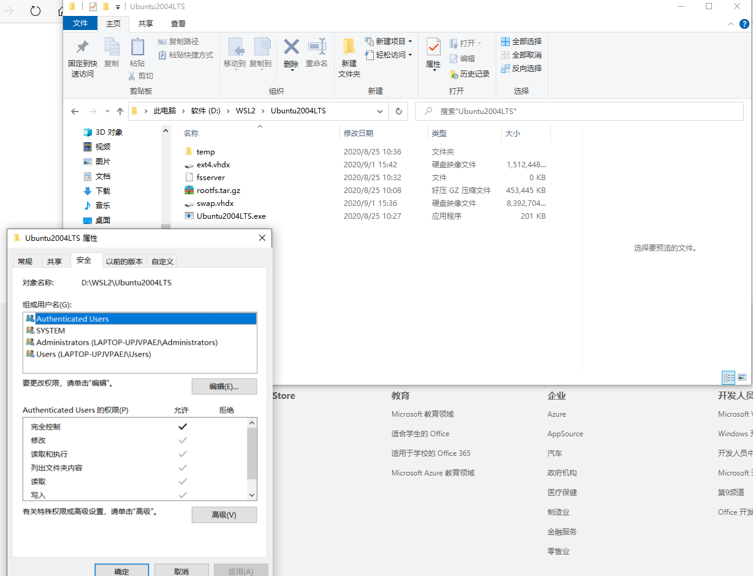
Task: Click Select all in ribbon
Action: click(521, 42)
